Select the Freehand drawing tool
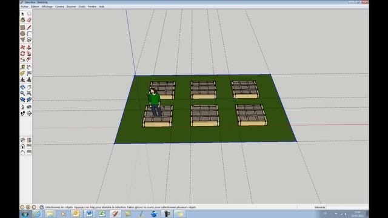The height and width of the screenshot is (218, 388). coord(29,40)
